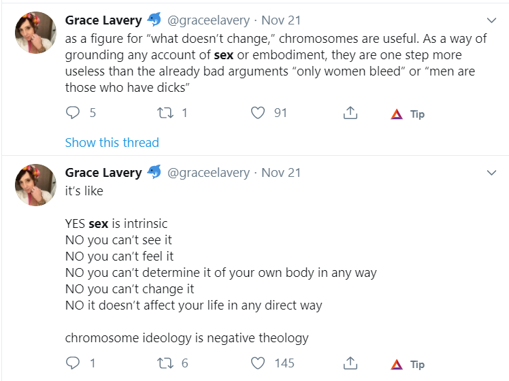The image size is (509, 381).
Task: Tip the author of the first tweet
Action: [x=408, y=114]
